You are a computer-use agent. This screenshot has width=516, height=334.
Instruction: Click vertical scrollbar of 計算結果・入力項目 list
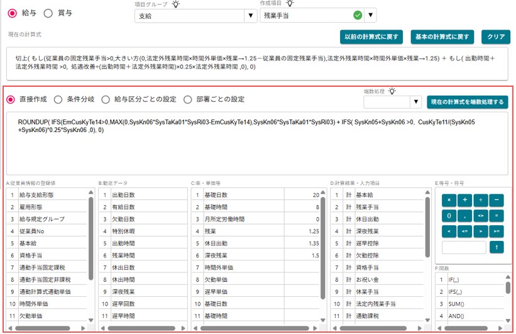pos(427,227)
